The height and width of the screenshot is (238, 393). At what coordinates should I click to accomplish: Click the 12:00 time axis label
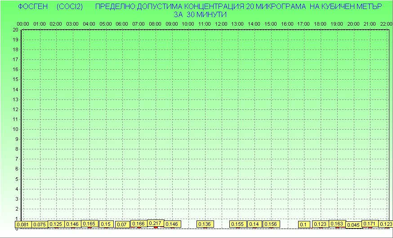pos(221,24)
